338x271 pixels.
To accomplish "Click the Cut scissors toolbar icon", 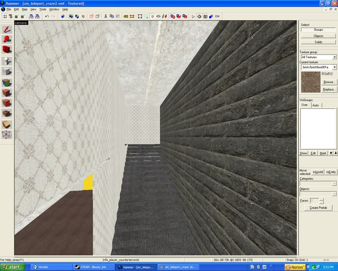I will point(106,16).
